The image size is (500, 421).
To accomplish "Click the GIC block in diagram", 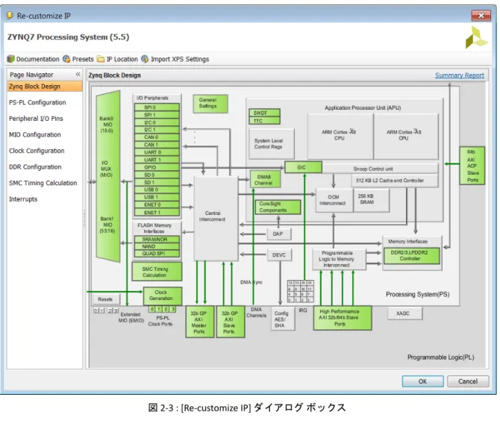I will tap(303, 167).
